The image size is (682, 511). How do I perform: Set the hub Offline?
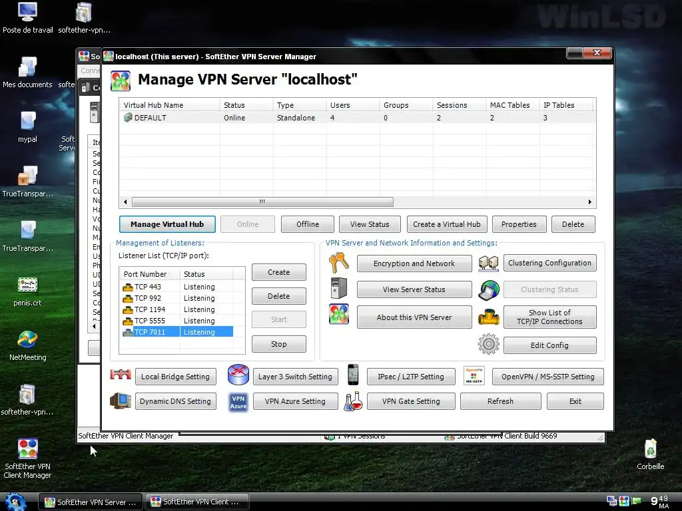pyautogui.click(x=308, y=224)
